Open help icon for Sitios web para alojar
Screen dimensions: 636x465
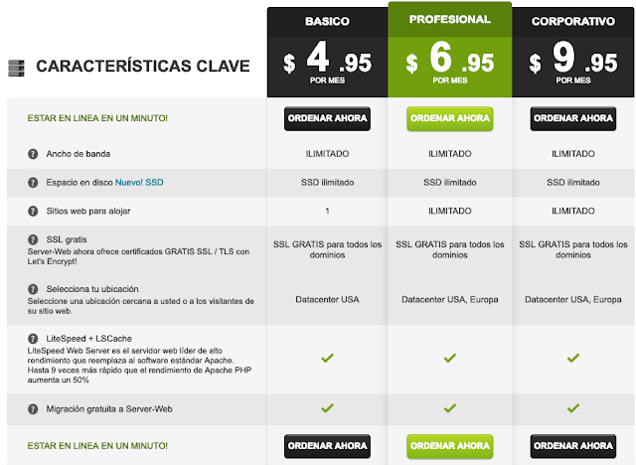[33, 212]
